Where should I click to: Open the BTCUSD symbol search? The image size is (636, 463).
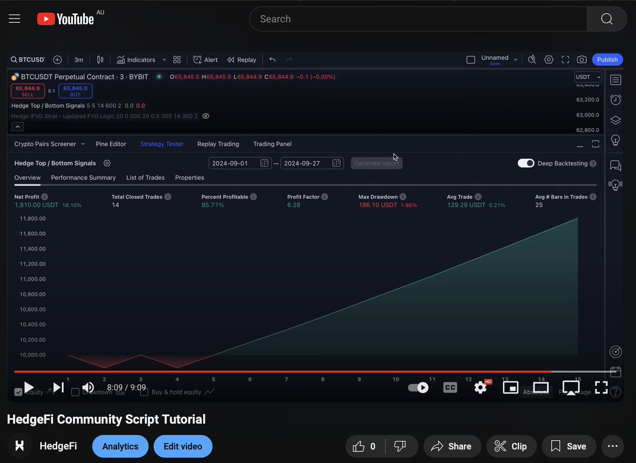click(29, 60)
